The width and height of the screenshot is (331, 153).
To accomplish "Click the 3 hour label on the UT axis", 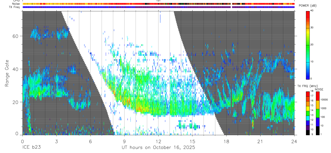I will click(56, 141).
